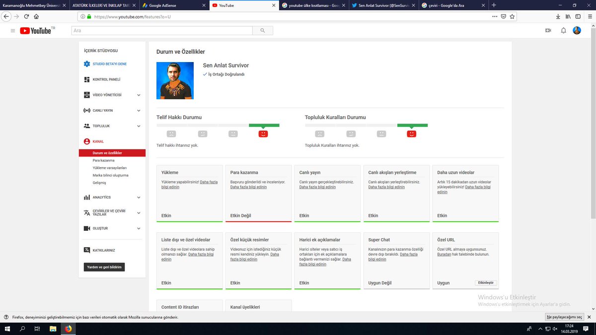Close the Google AdSense tab
596x335 pixels.
pyautogui.click(x=203, y=5)
